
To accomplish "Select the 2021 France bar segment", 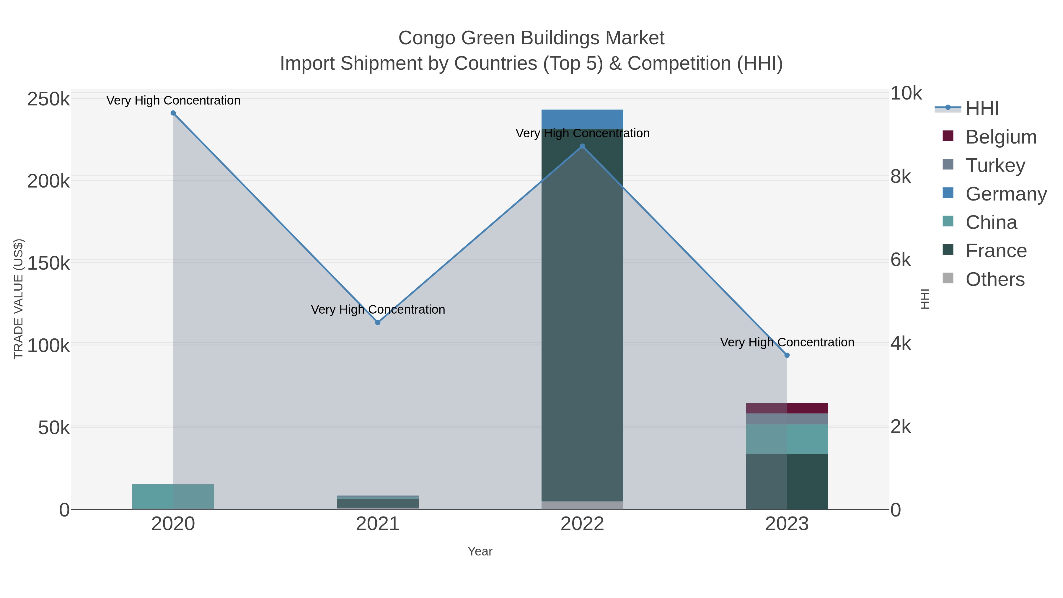I will (x=378, y=503).
